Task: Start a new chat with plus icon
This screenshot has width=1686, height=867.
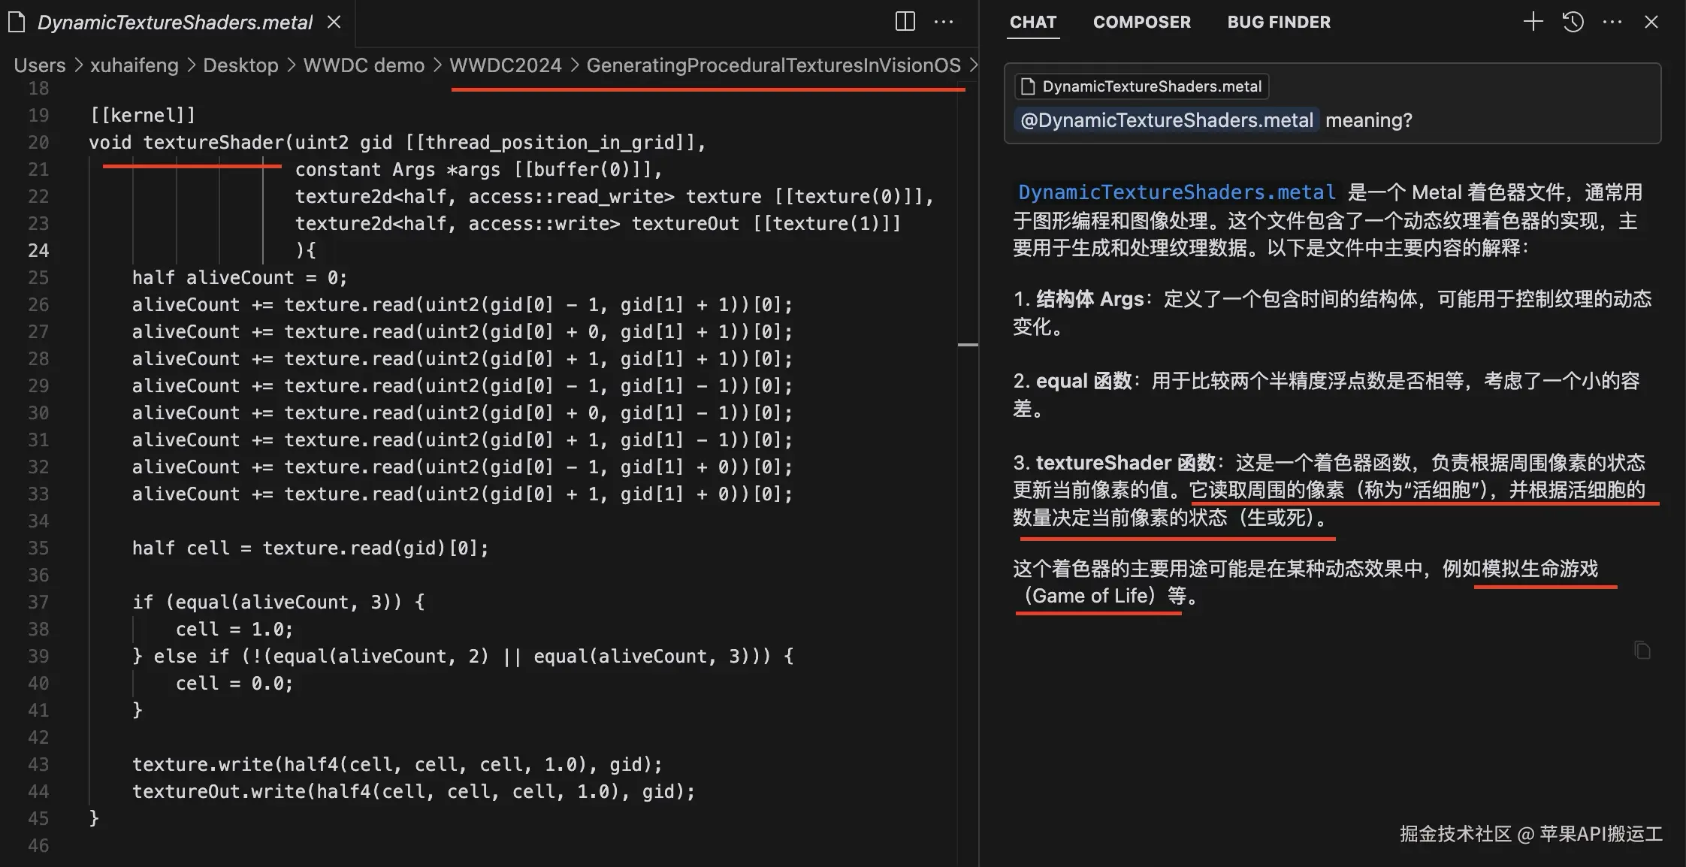Action: pyautogui.click(x=1533, y=22)
